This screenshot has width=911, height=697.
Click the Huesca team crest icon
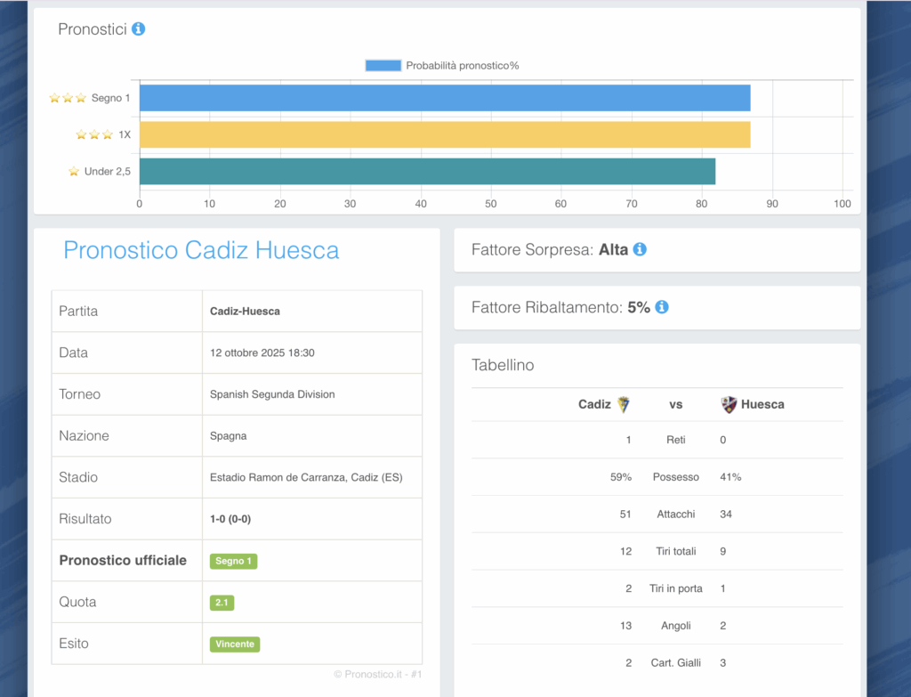point(729,404)
